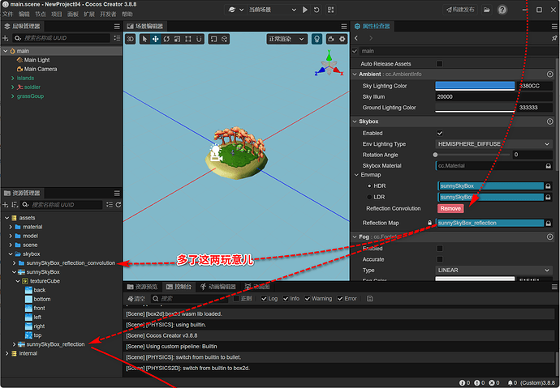This screenshot has height=388, width=560.
Task: Toggle the scene light bulb icon
Action: coord(317,39)
